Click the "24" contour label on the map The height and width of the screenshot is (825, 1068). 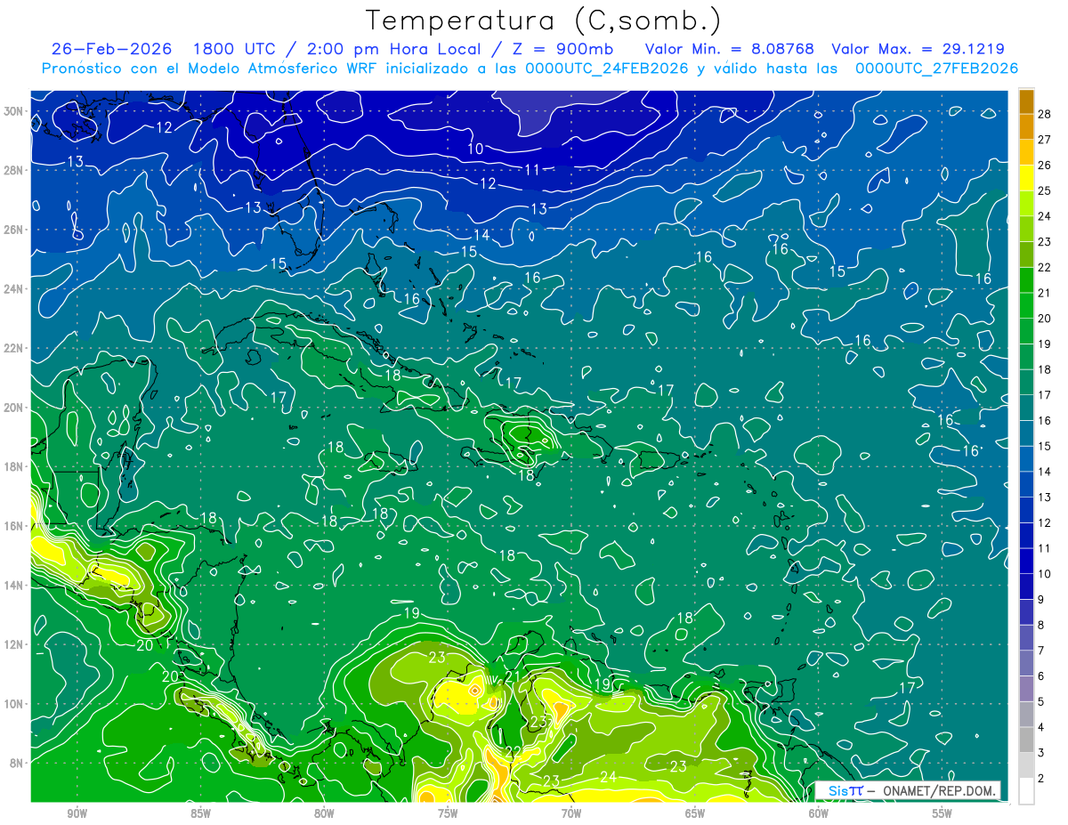(x=608, y=777)
